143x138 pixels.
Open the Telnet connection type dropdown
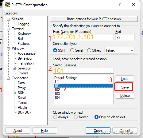(119, 50)
